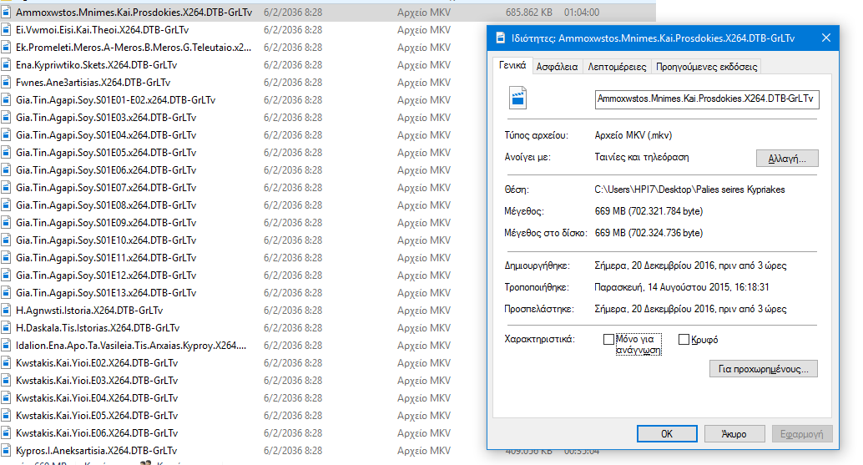Enable the 'Μόνο για ανάγνωση' checkbox
This screenshot has height=465, width=863.
coord(608,340)
